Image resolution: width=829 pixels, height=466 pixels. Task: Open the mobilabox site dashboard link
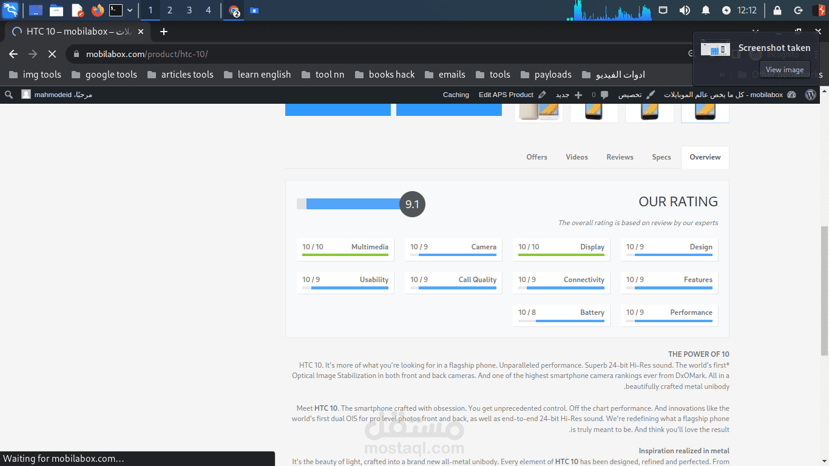tap(730, 95)
